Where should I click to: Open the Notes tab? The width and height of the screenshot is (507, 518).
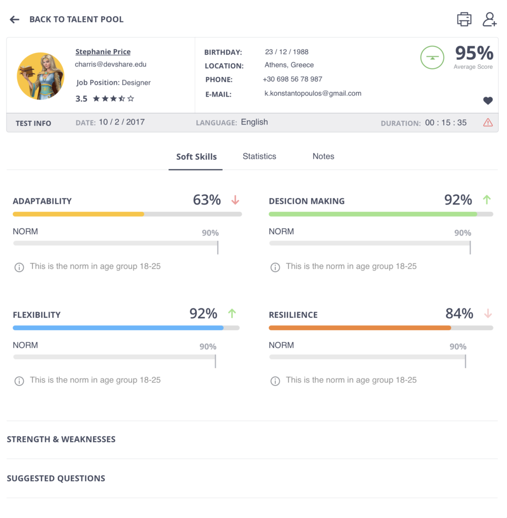coord(323,156)
